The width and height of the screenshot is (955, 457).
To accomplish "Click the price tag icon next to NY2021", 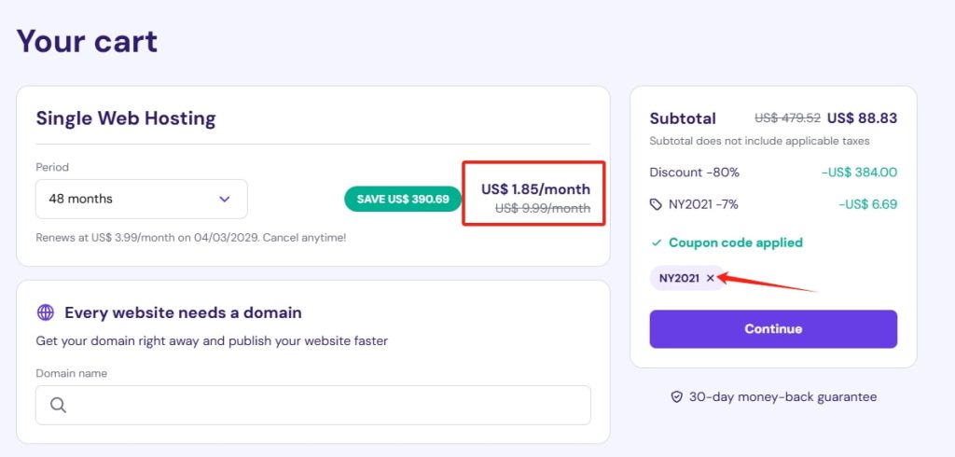I will click(x=656, y=204).
